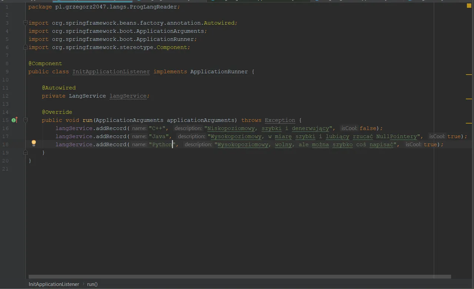
Task: Open the yellow lightbulb quick-fix on line 18
Action: tap(34, 143)
